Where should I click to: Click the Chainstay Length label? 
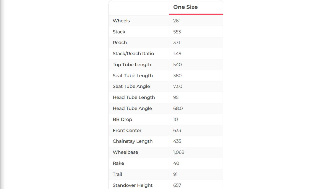133,141
